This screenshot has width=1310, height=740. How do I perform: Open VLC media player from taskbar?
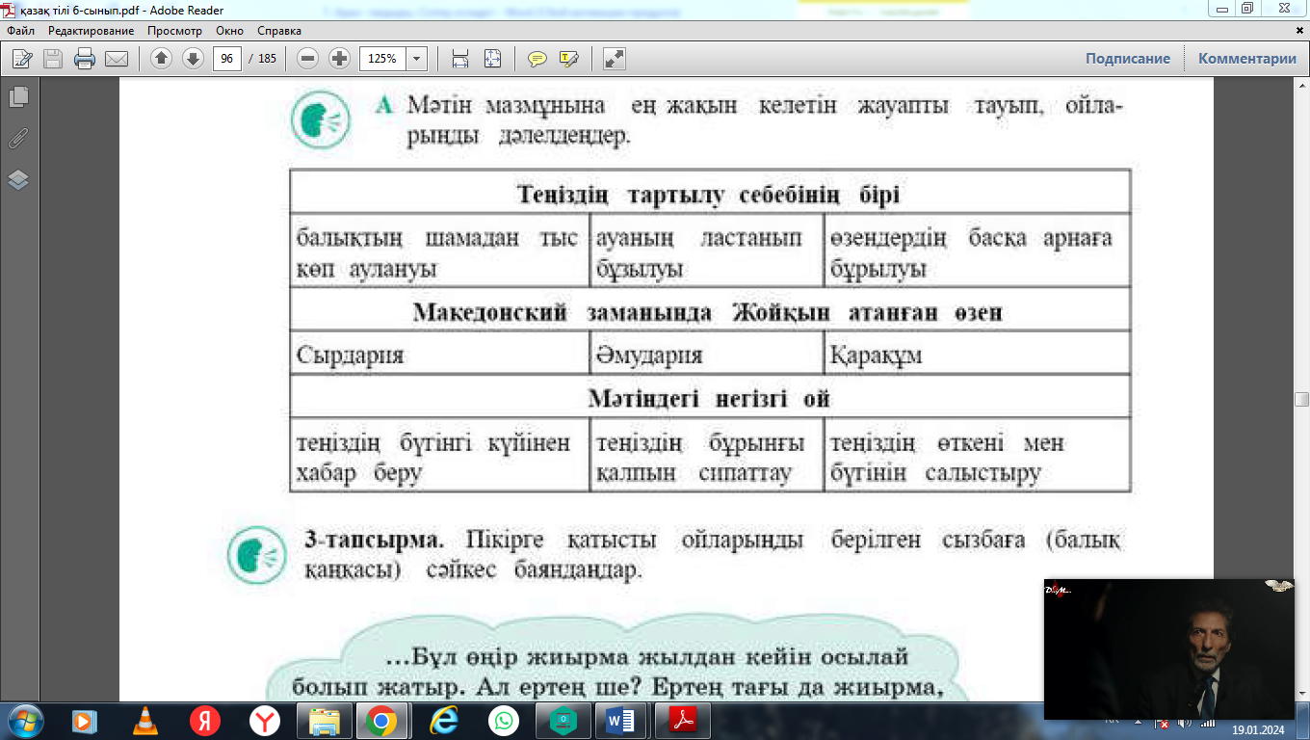click(x=144, y=721)
